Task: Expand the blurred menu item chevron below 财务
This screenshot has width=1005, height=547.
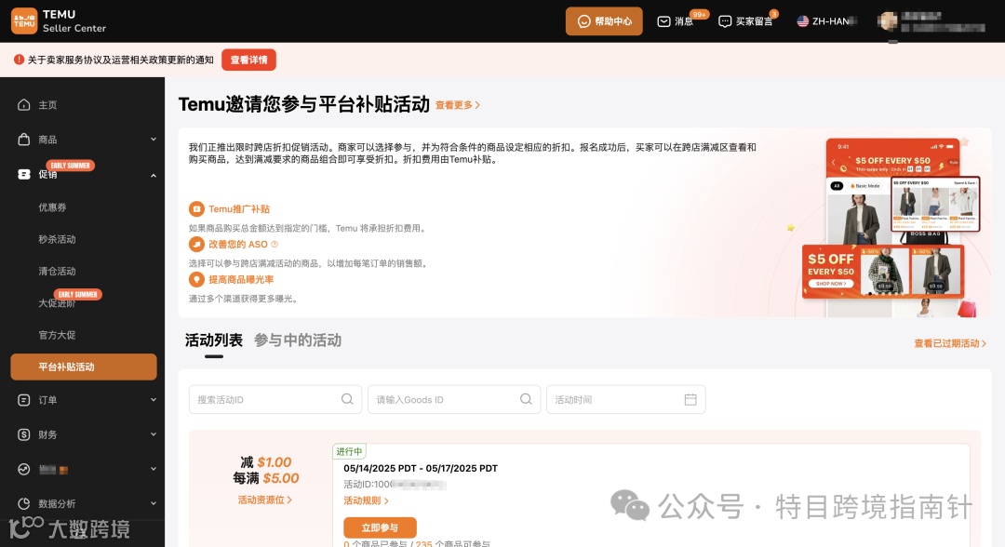Action: 154,469
